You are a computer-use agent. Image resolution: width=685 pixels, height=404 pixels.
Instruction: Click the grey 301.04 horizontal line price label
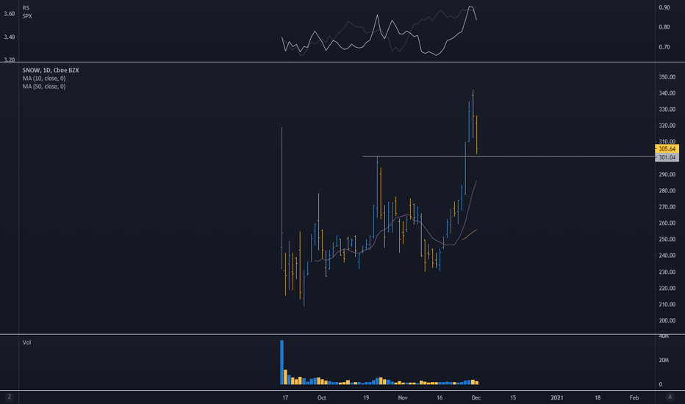tap(667, 157)
